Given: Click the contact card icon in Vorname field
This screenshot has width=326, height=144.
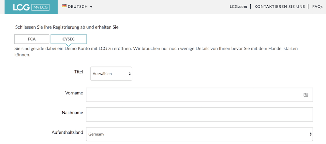Looking at the screenshot, I should pyautogui.click(x=306, y=95).
